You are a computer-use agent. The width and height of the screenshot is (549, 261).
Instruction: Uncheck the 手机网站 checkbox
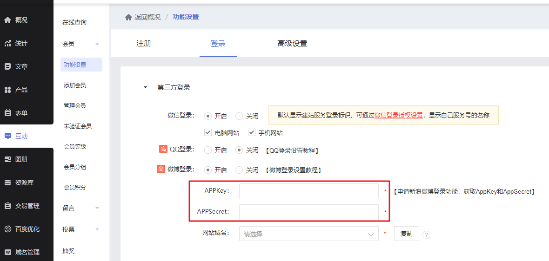click(251, 132)
